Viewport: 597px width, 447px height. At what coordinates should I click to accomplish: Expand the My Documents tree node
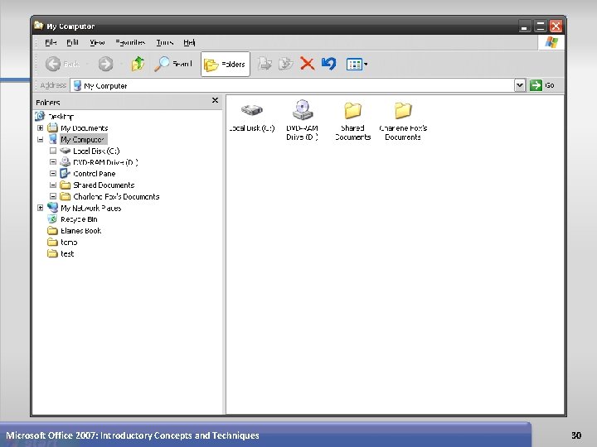[40, 127]
